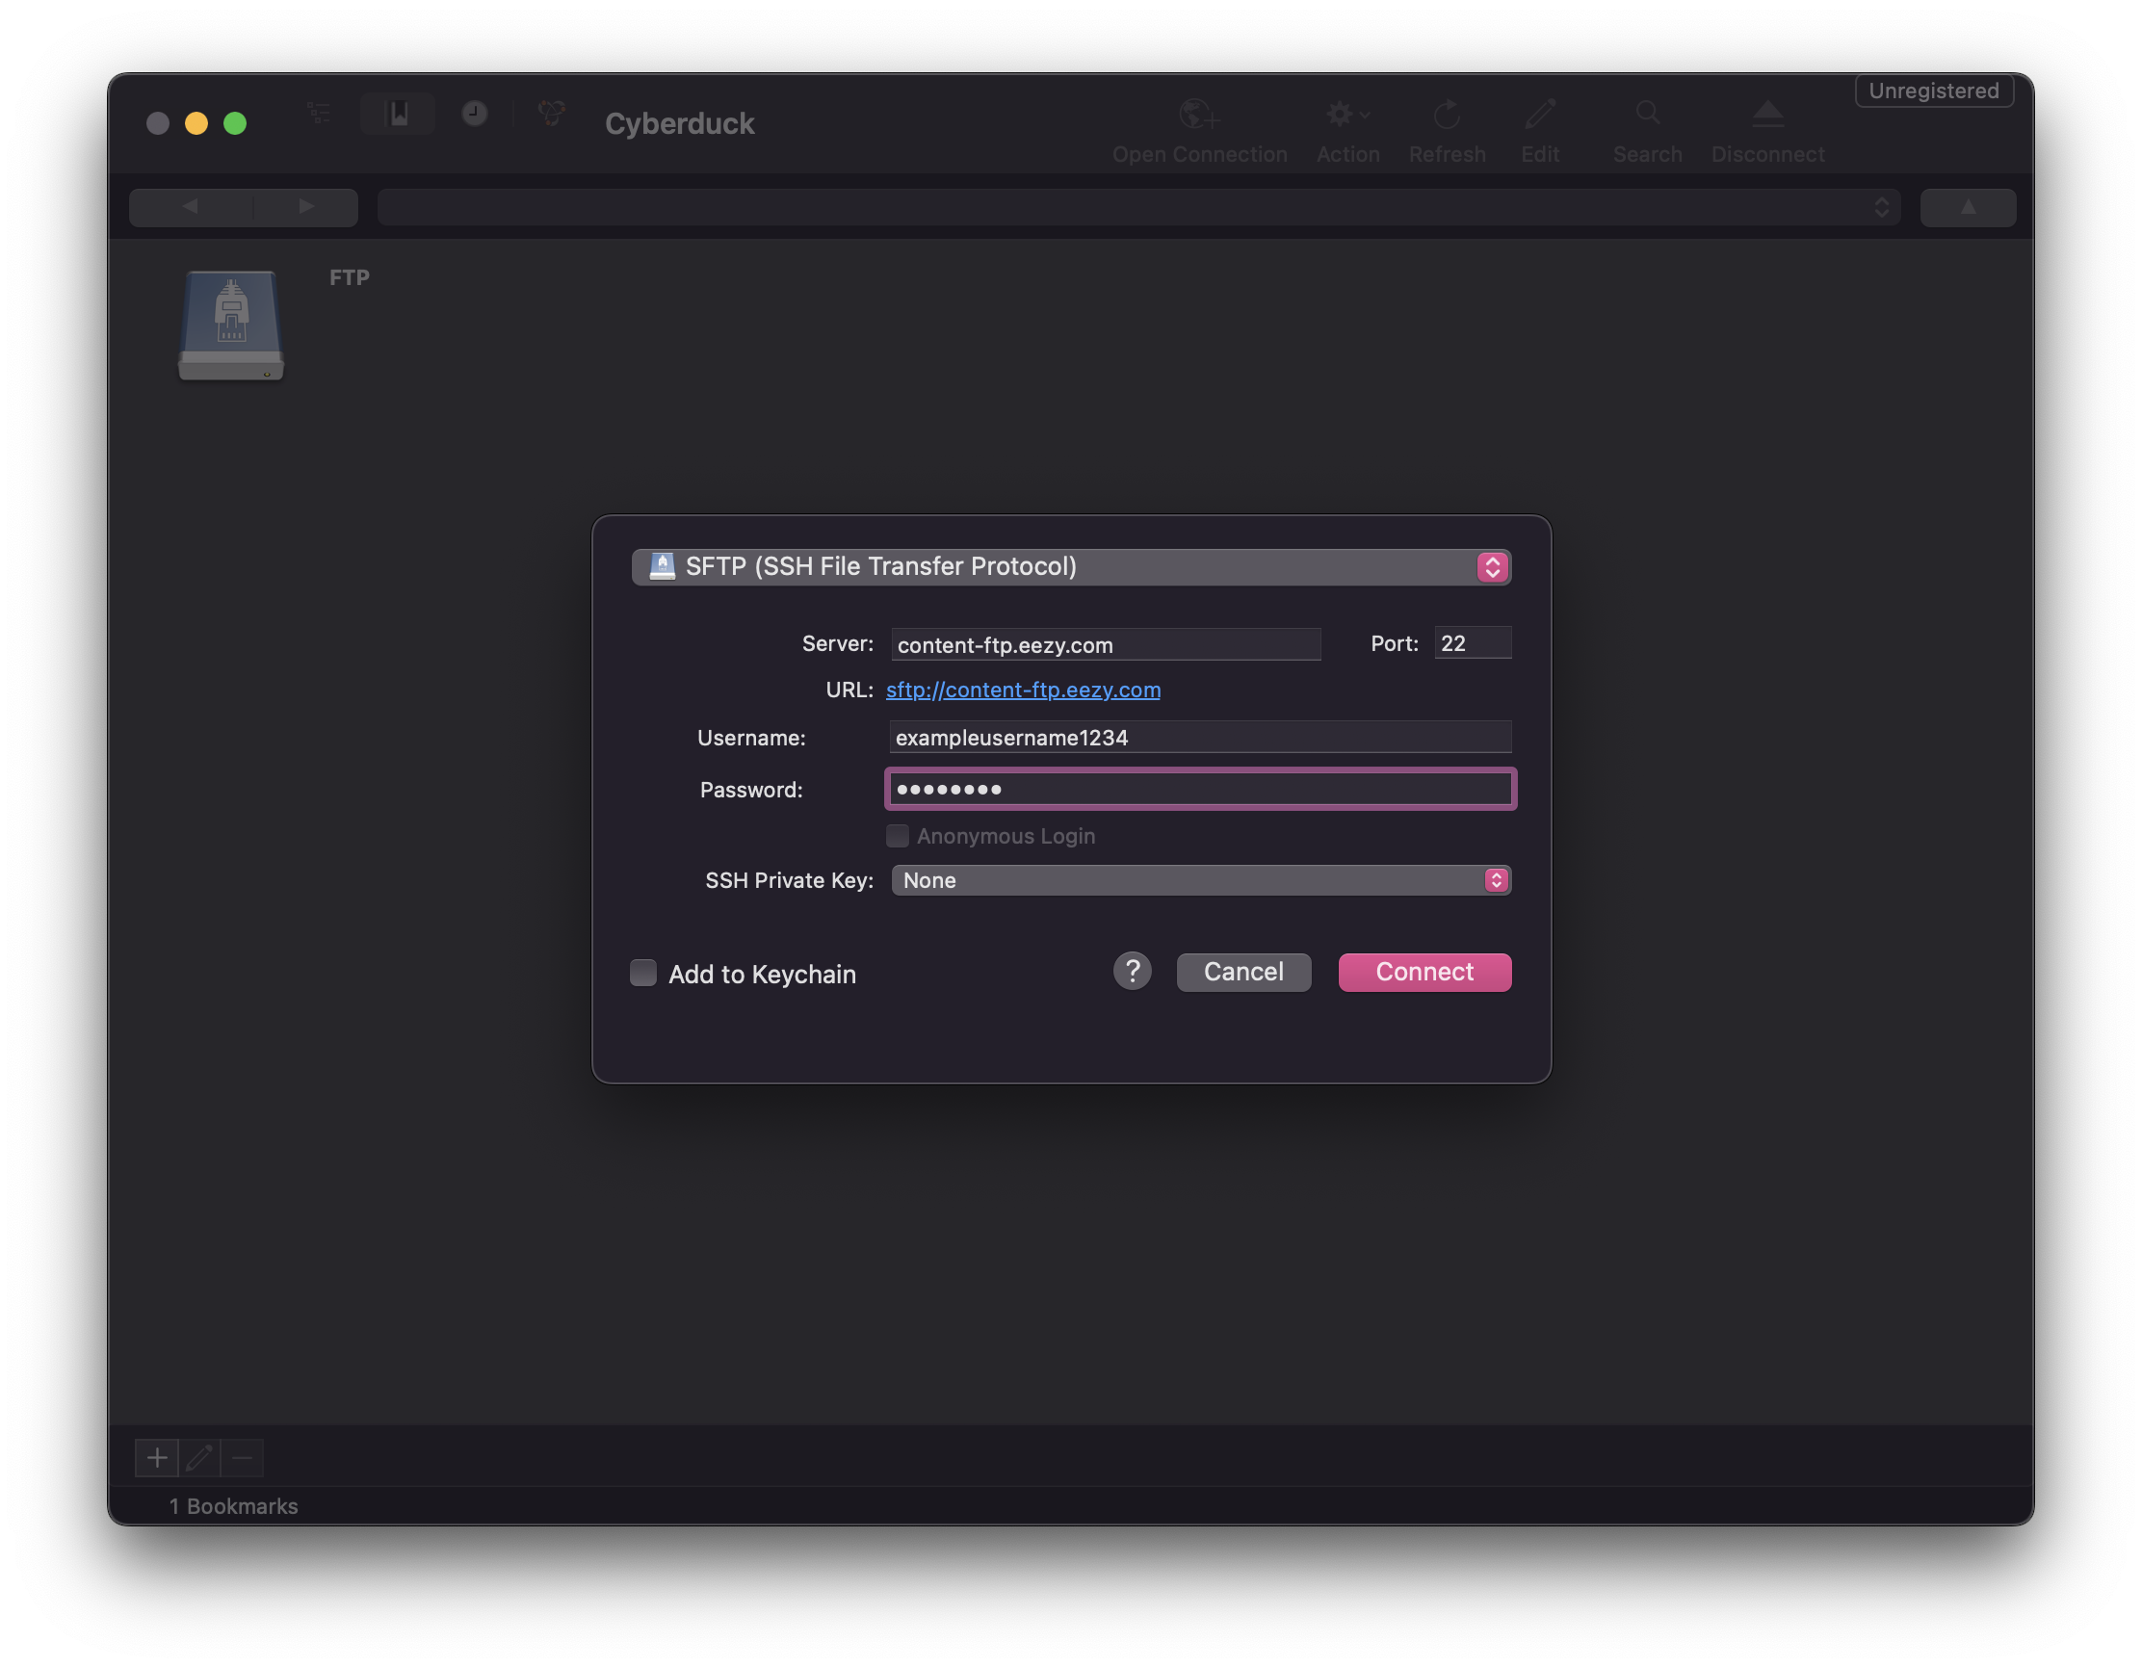Viewport: 2142px width, 1668px height.
Task: Focus the Server input field
Action: [1106, 644]
